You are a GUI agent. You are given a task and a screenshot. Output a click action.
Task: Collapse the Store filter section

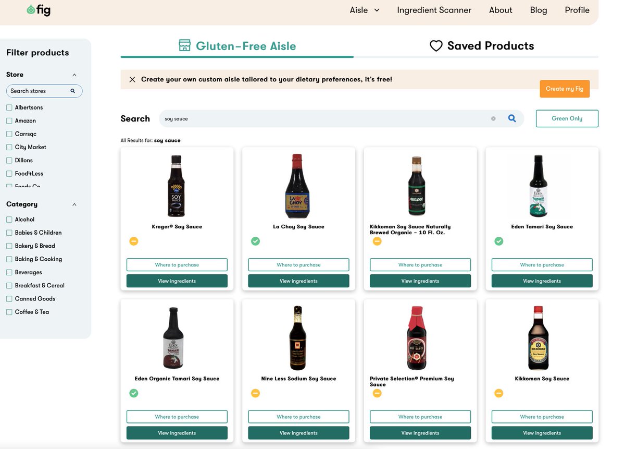click(74, 75)
